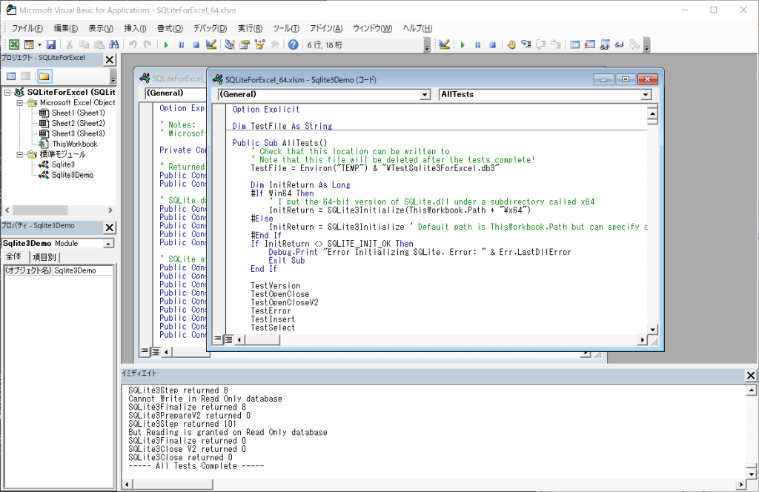The width and height of the screenshot is (759, 492).
Task: Open the Immediate Window toolbar icon
Action: click(589, 45)
